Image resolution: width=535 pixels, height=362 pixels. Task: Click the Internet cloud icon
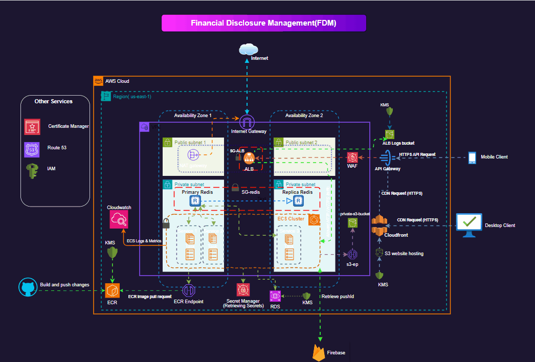pyautogui.click(x=249, y=49)
